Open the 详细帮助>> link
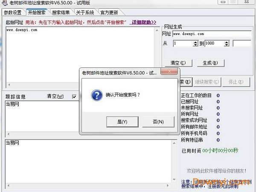 [144, 22]
